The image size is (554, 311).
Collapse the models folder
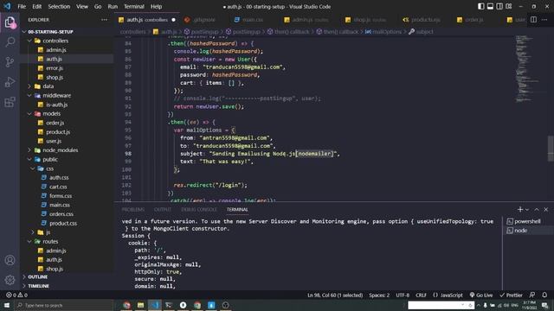67,113
